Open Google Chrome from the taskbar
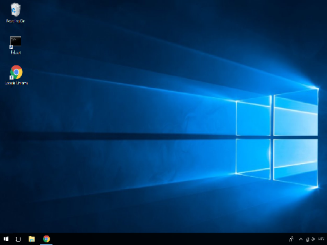 46,239
